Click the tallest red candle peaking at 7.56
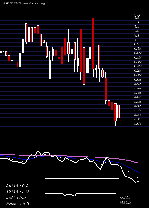The image size is (149, 208). coord(93,43)
